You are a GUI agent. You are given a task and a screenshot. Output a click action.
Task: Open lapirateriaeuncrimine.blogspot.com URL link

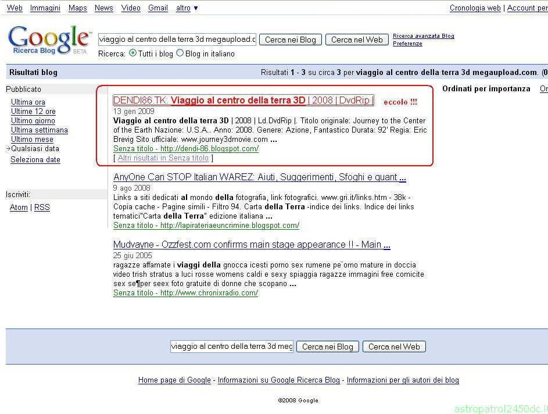pos(206,225)
